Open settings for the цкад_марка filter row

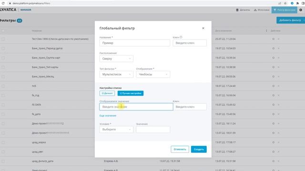click(x=273, y=142)
